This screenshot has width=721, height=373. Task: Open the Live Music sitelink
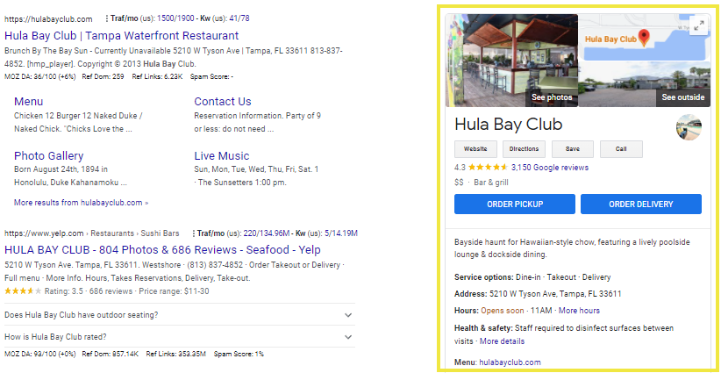222,156
